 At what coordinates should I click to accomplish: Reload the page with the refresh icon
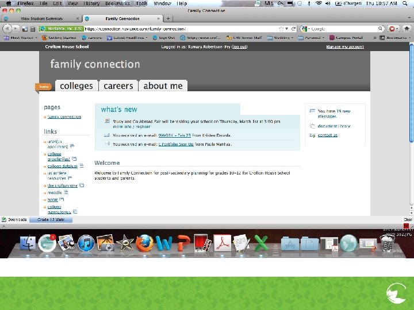(x=293, y=29)
